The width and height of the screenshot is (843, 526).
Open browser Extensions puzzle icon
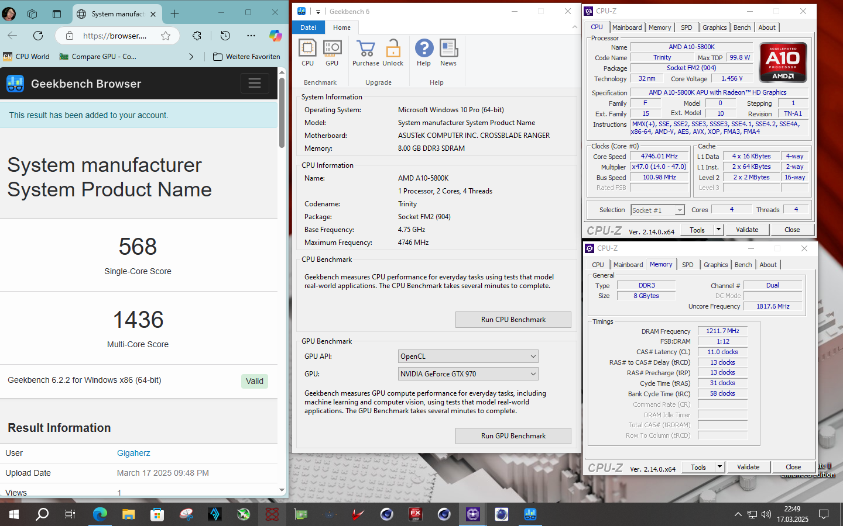click(x=197, y=36)
